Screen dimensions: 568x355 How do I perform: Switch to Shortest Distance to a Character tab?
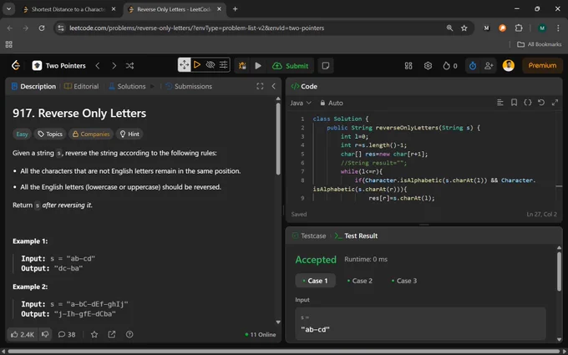(68, 9)
